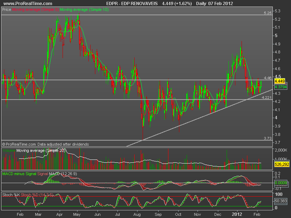Select the Stoch %K label

click(x=11, y=195)
